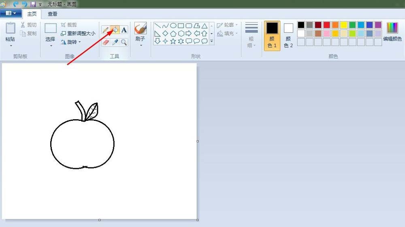The height and width of the screenshot is (227, 405).
Task: Choose the Cloud callout shape
Action: 204,41
